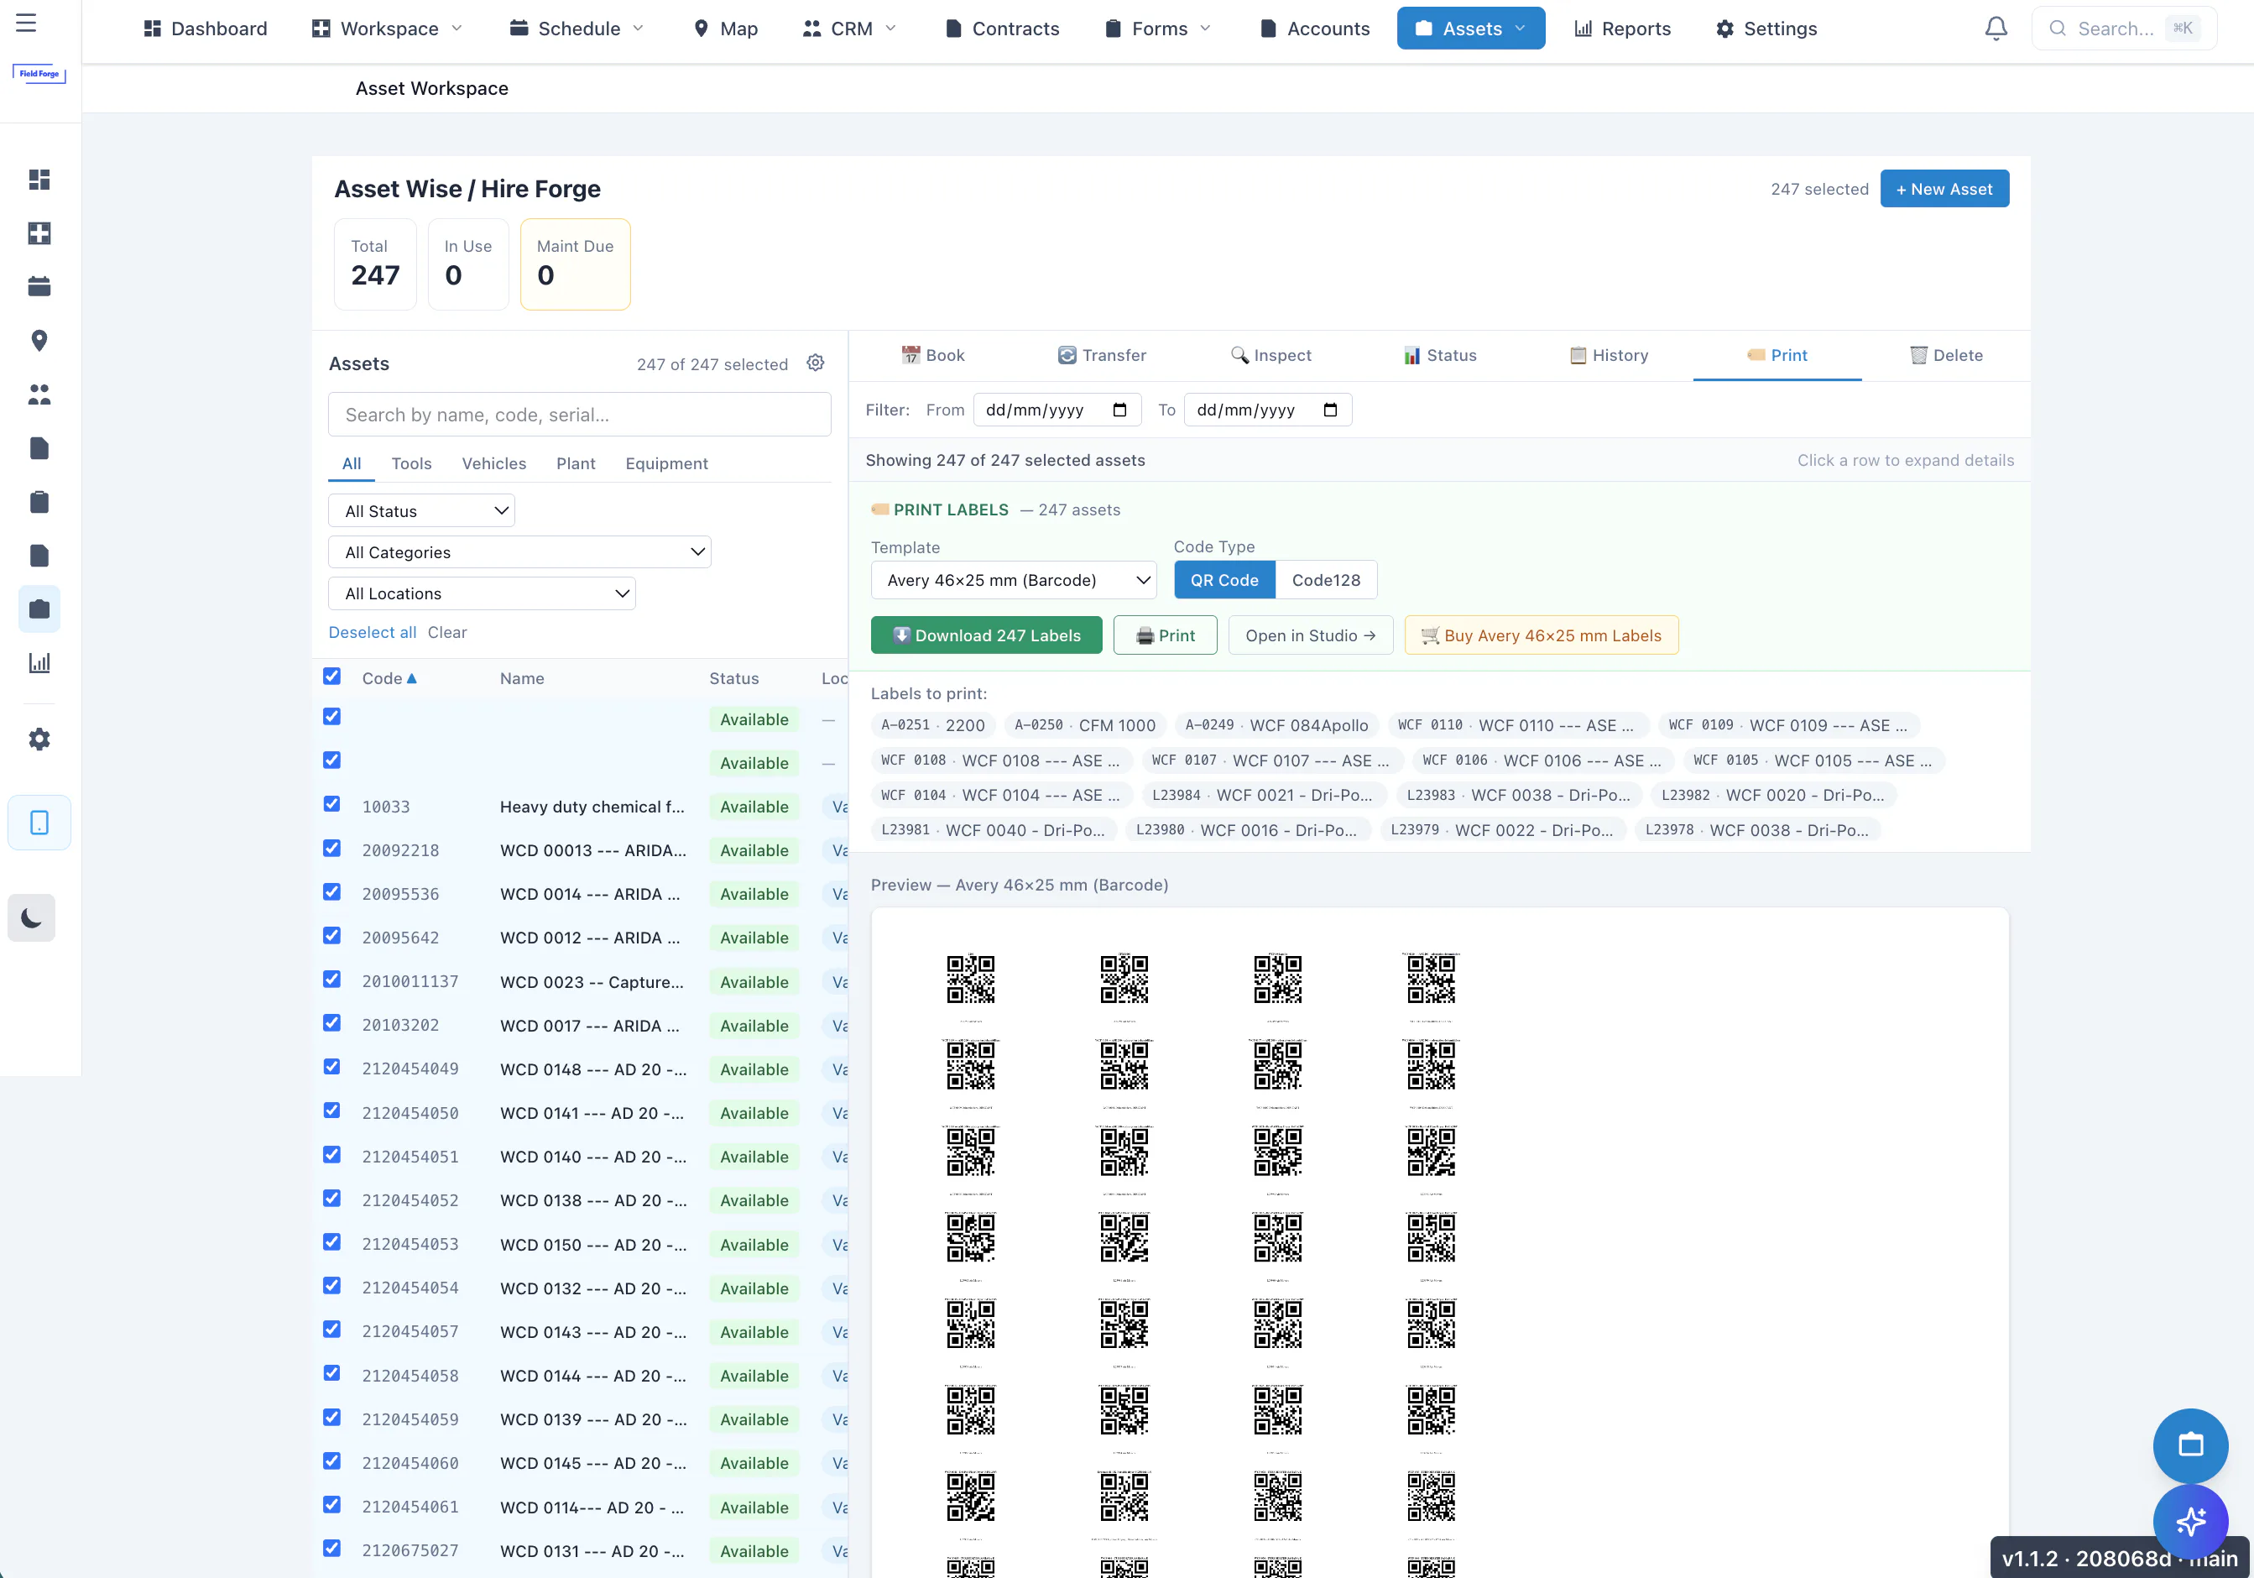This screenshot has width=2254, height=1578.
Task: Uncheck checkbox for asset 2120675027
Action: [x=331, y=1549]
